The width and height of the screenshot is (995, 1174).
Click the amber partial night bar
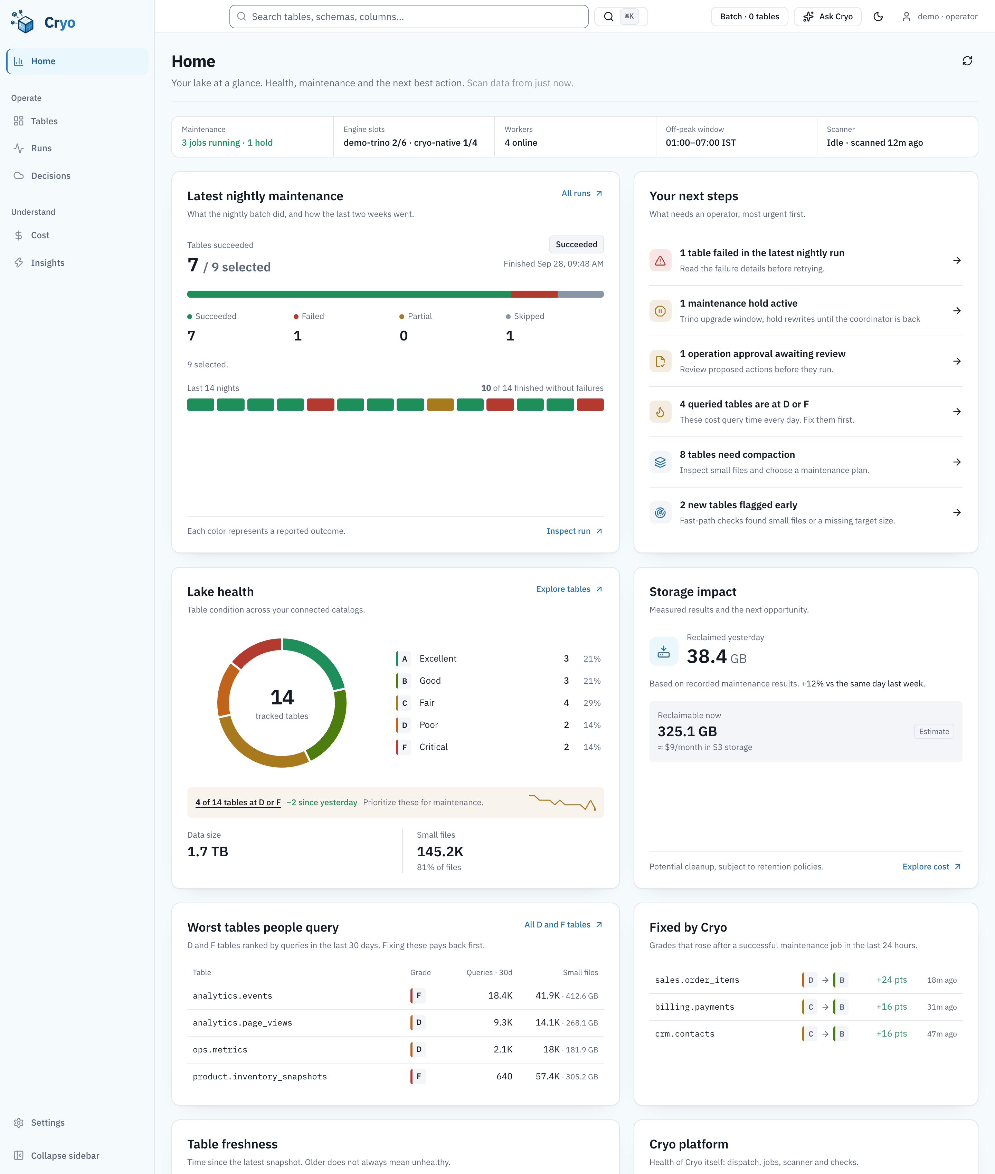(440, 405)
